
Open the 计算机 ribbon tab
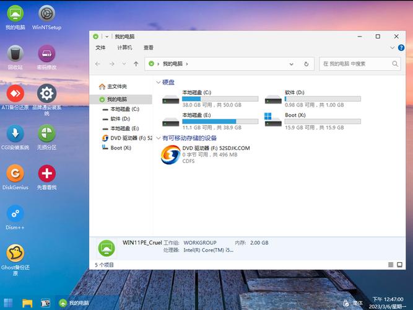[x=124, y=48]
